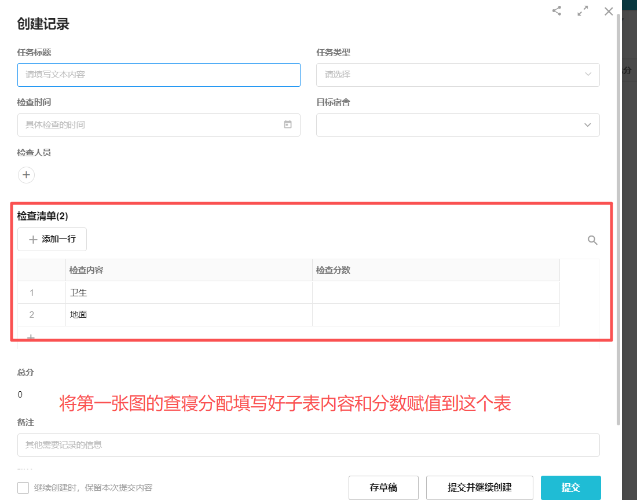Image resolution: width=637 pixels, height=500 pixels.
Task: Open the 任务类型 dropdown
Action: coord(457,75)
